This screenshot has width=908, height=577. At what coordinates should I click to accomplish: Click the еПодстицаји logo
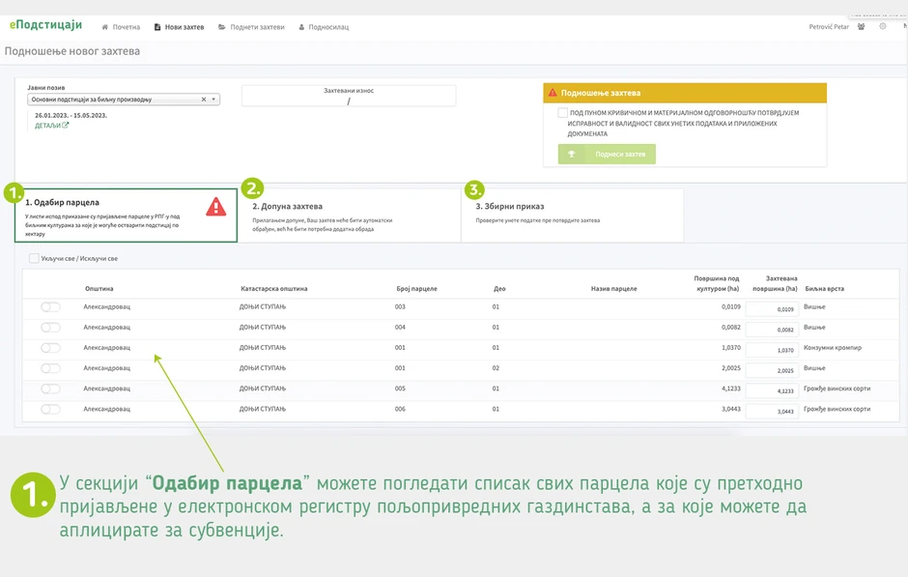point(45,25)
